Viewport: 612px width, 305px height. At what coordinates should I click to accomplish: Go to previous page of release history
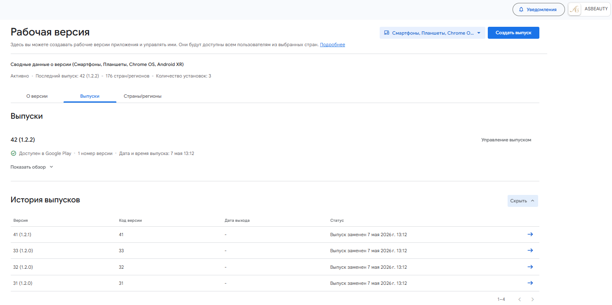[x=520, y=299]
